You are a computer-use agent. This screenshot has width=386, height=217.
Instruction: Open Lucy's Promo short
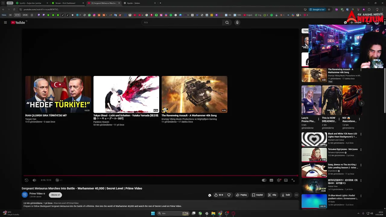312,100
